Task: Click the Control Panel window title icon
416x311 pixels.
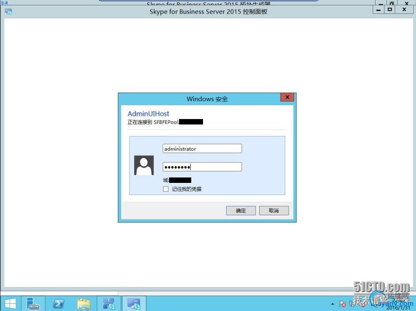Action: pyautogui.click(x=8, y=11)
